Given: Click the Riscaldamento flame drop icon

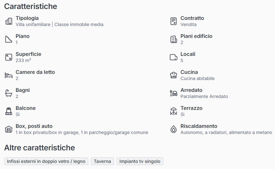Looking at the screenshot, I should (174, 129).
